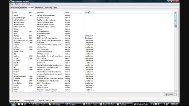The image size is (189, 106).
Task: Open the File menu
Action: tap(12, 4)
